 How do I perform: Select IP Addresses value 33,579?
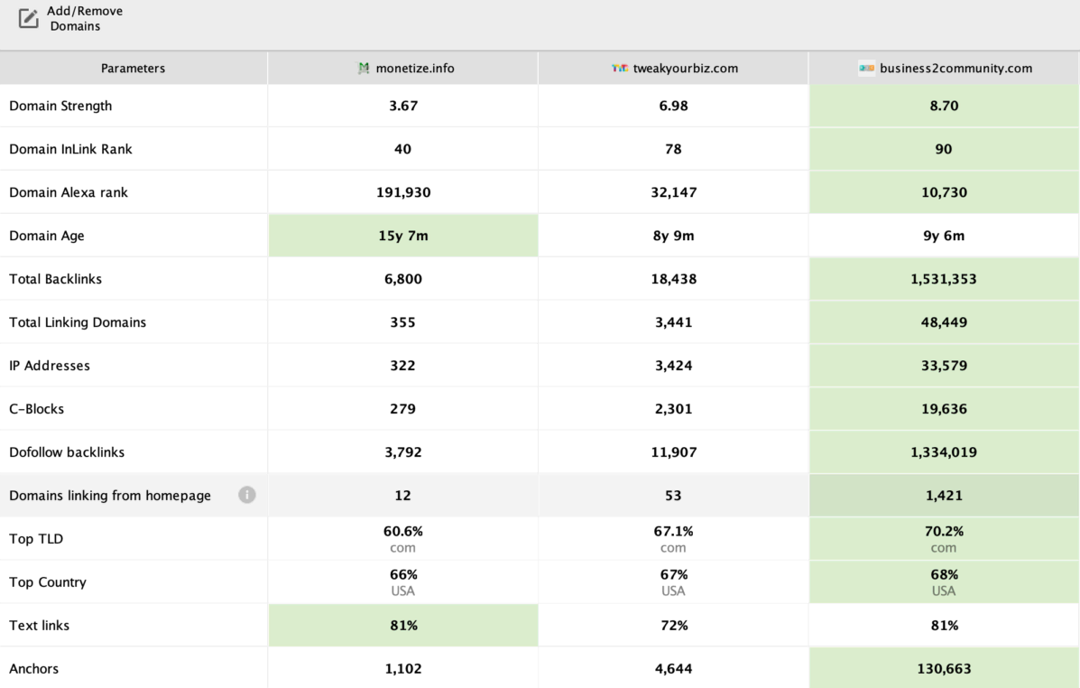click(x=945, y=366)
